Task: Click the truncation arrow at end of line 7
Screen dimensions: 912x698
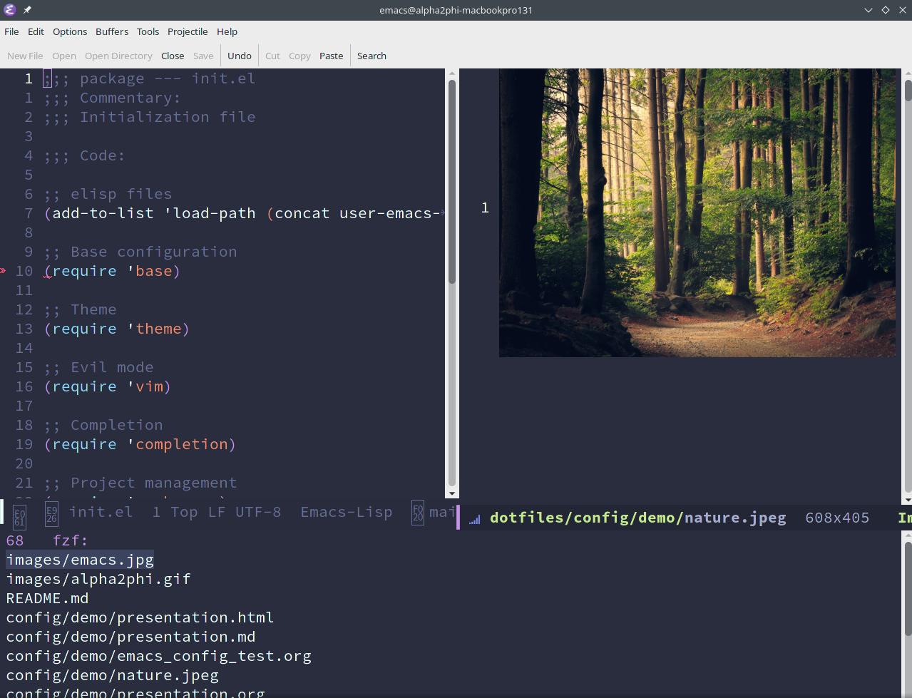Action: click(443, 213)
